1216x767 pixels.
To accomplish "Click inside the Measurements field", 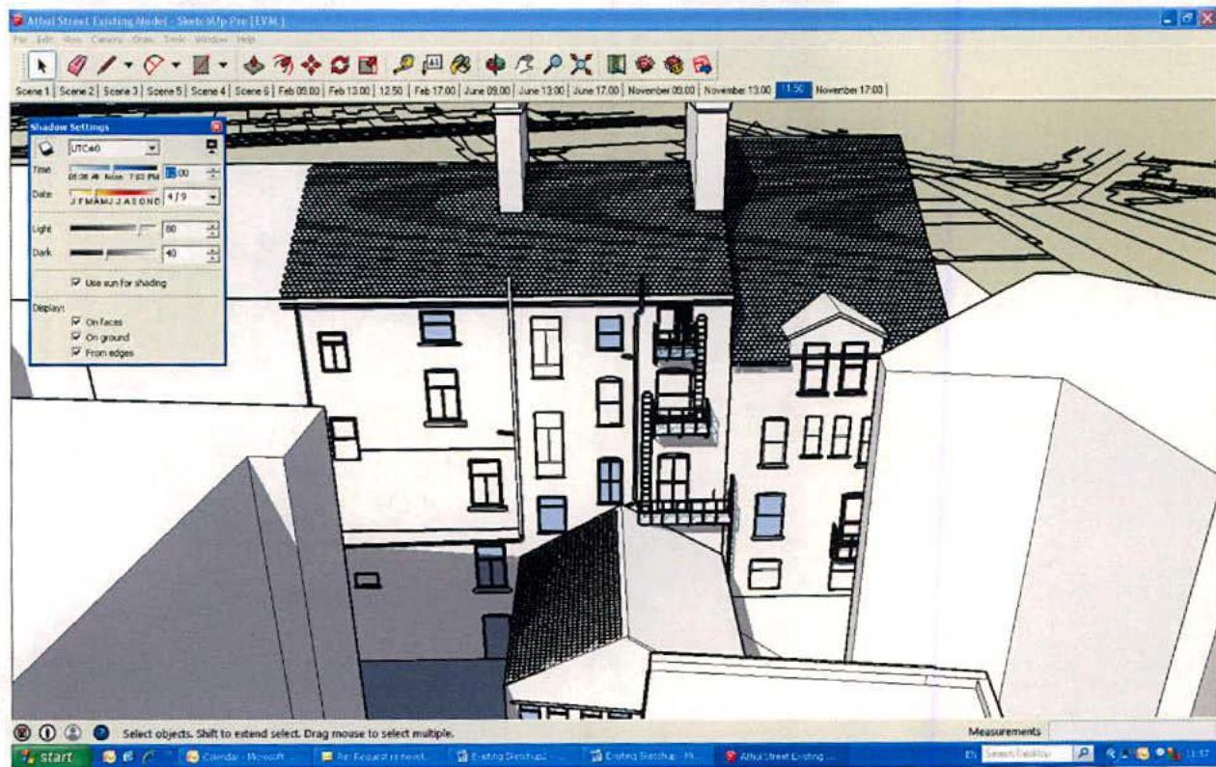I will [1119, 730].
